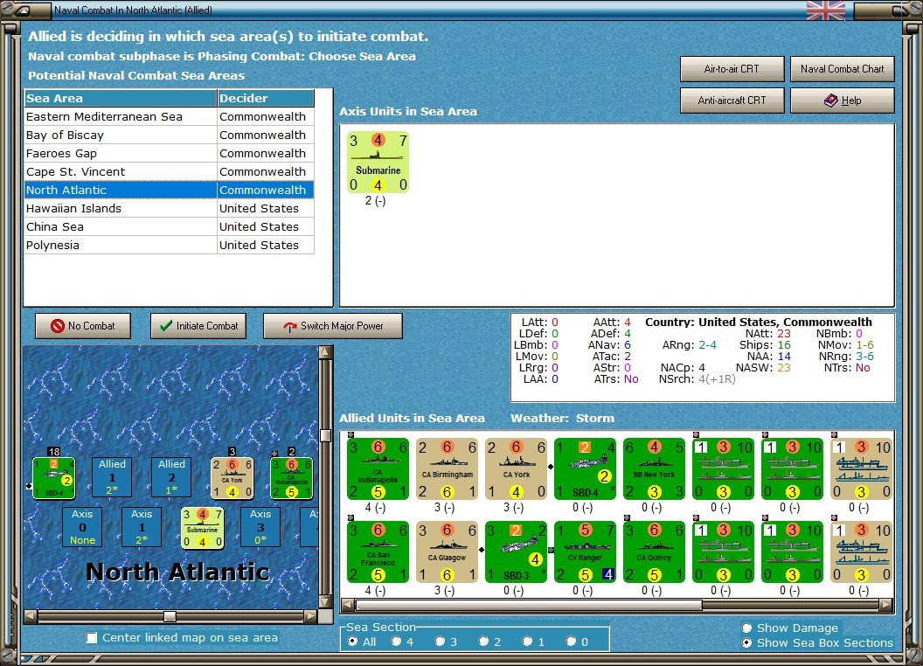This screenshot has width=923, height=666.
Task: Select the Axis Submarine counter in Axis Units panel
Action: pyautogui.click(x=378, y=163)
